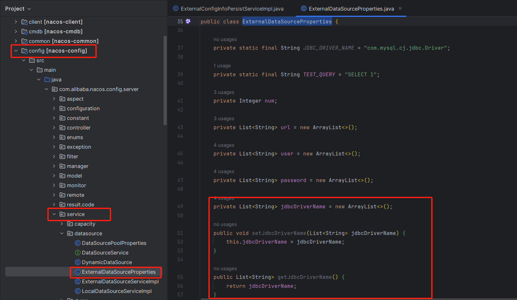
Task: Click the common module folder icon
Action: point(24,41)
